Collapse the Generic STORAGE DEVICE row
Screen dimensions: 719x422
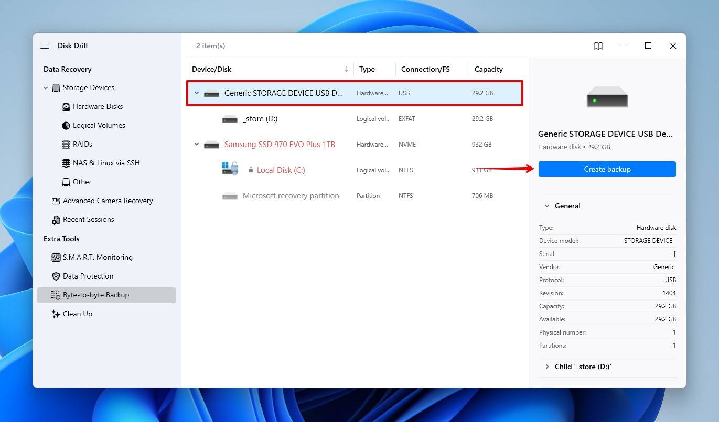pyautogui.click(x=197, y=93)
